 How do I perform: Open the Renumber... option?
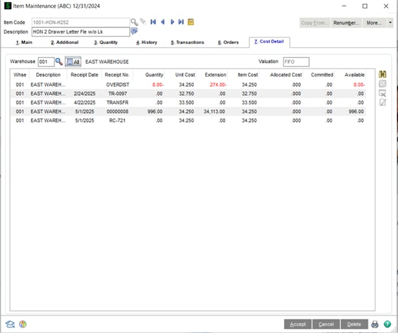(346, 23)
